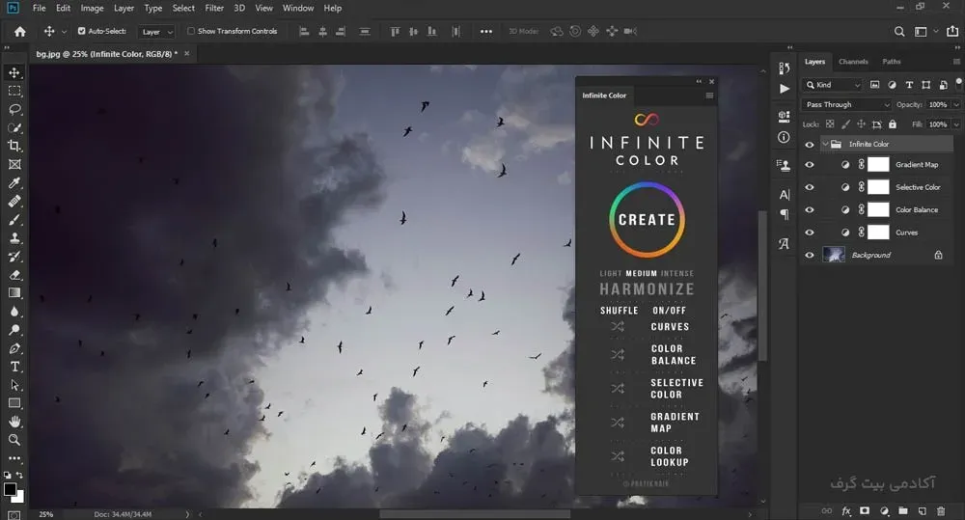Select the Blur tool
Image resolution: width=965 pixels, height=520 pixels.
point(14,312)
